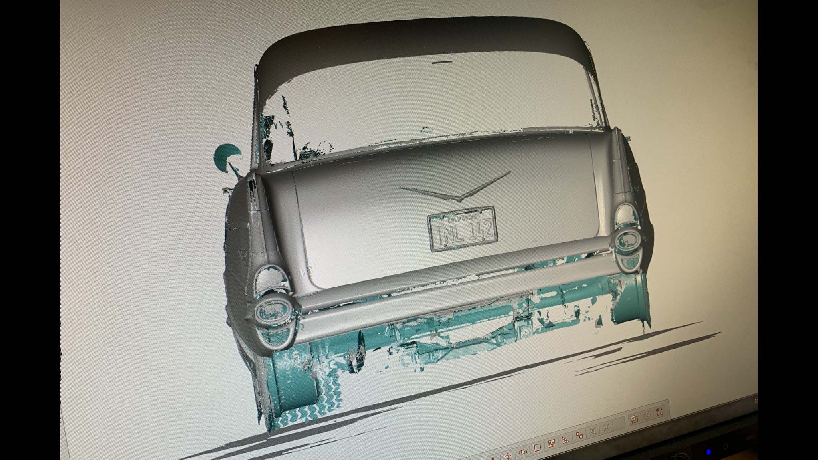Click the dotted grid pattern icon
818x460 pixels.
593,431
